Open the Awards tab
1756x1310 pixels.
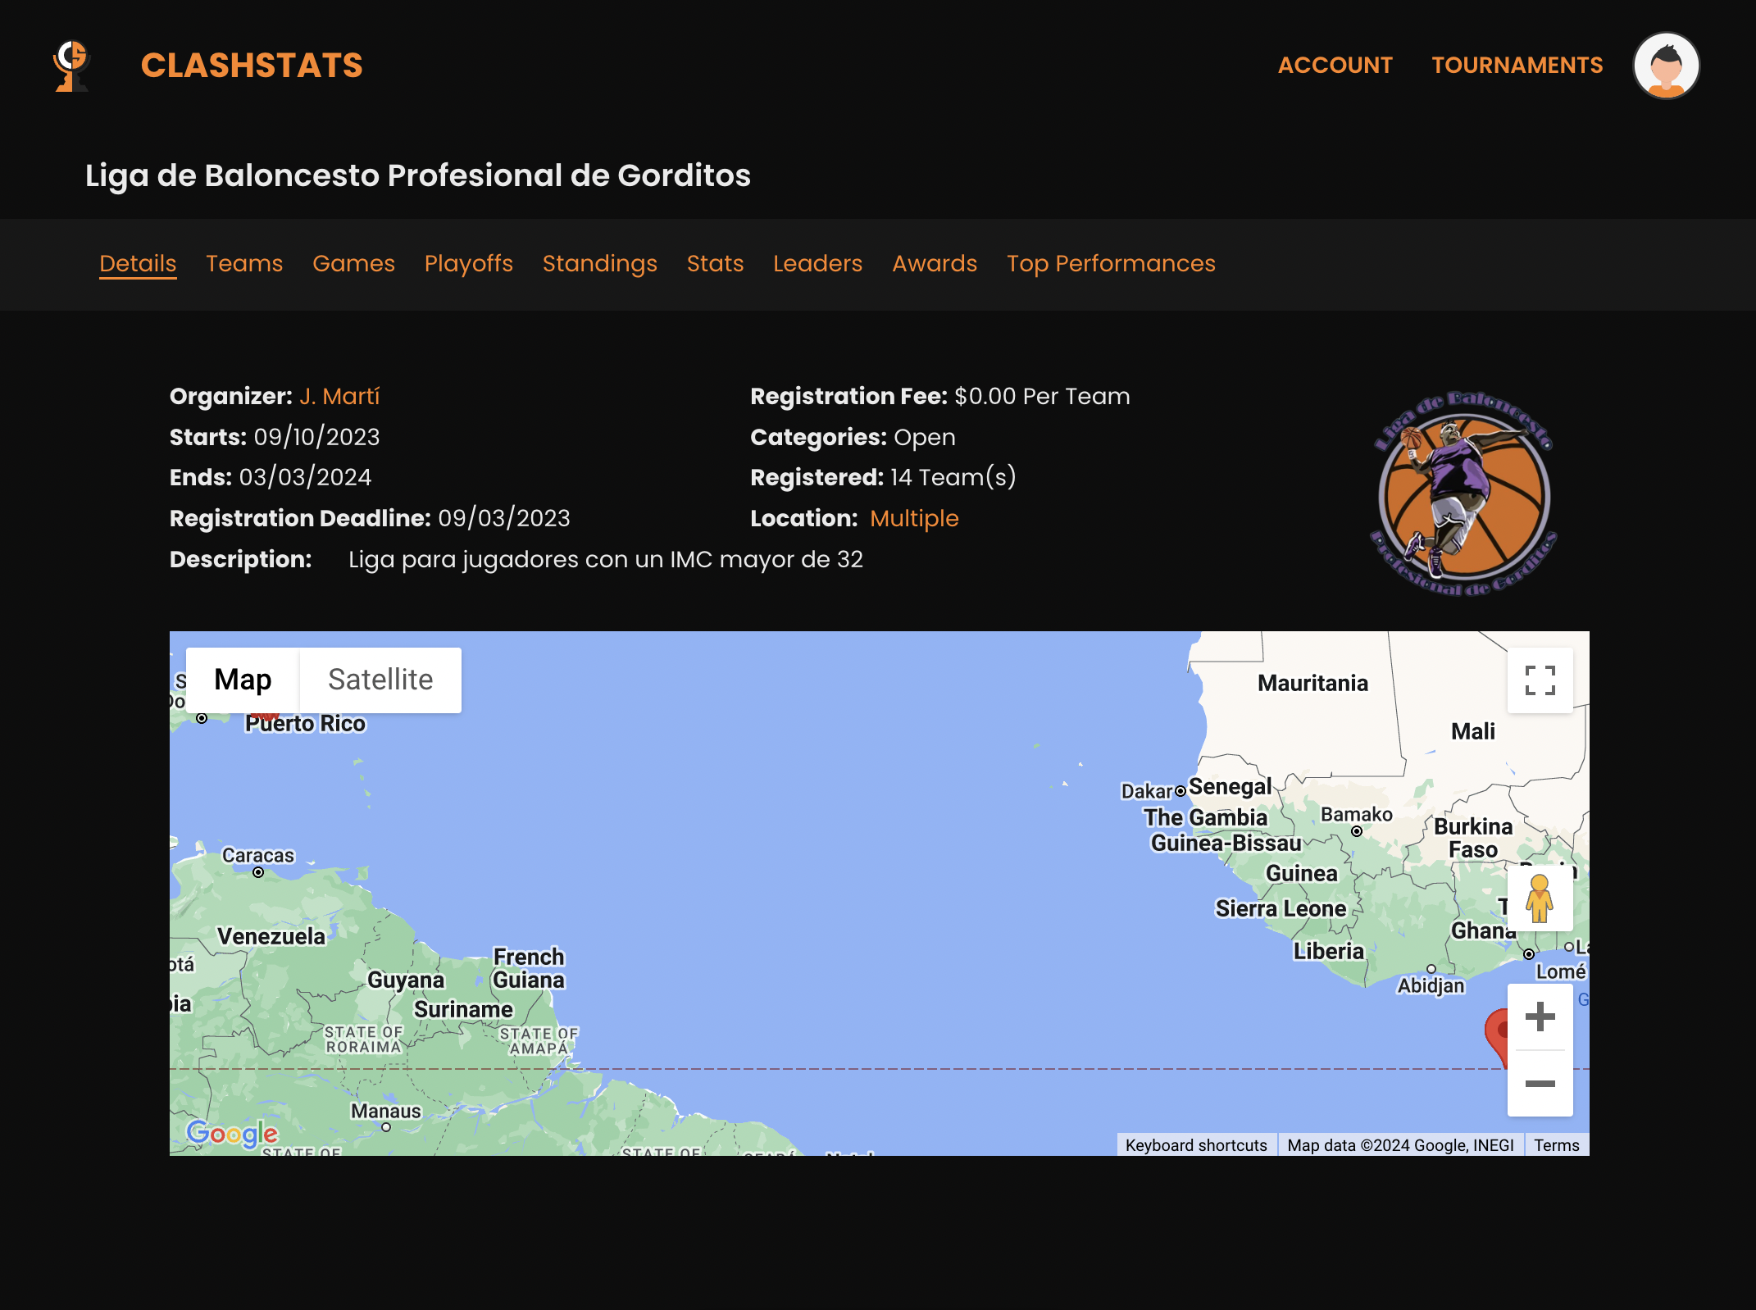click(935, 263)
